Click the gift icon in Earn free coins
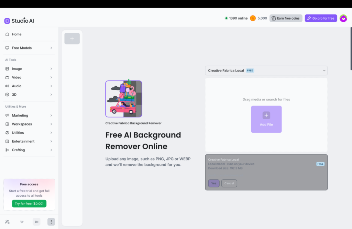 [x=274, y=18]
